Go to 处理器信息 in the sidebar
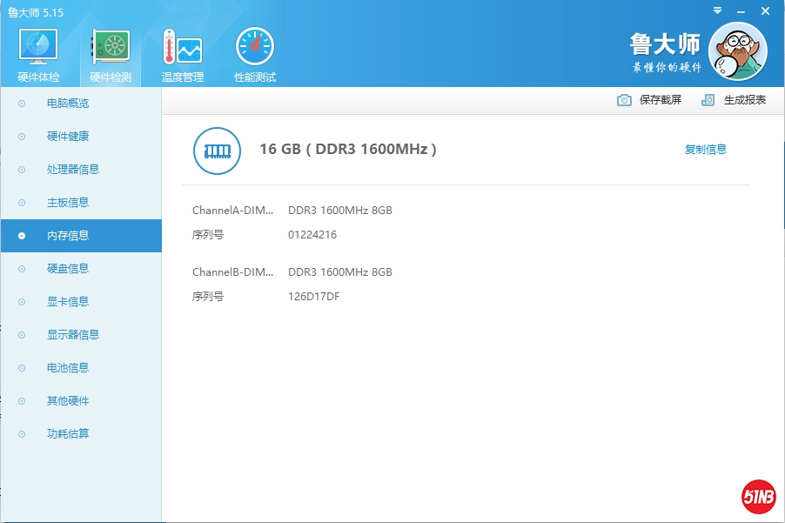 point(73,170)
